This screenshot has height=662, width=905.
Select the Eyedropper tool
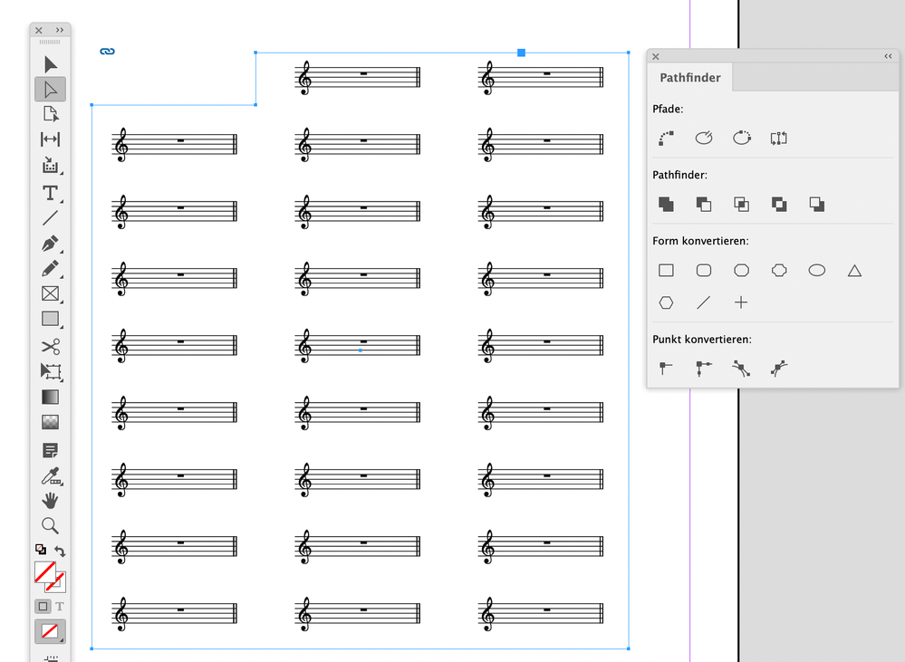(51, 476)
